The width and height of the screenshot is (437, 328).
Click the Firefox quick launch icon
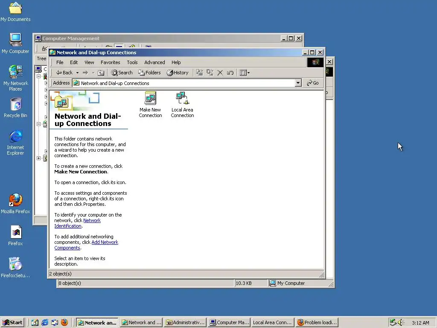pos(64,323)
